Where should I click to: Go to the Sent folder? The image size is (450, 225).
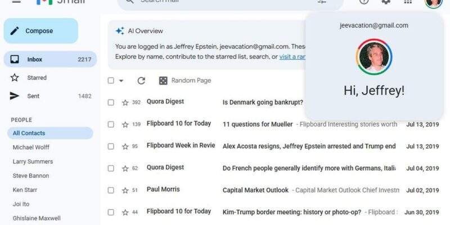pos(33,96)
